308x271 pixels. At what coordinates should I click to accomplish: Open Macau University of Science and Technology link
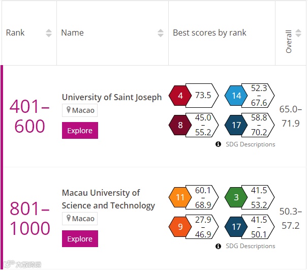[x=108, y=199]
